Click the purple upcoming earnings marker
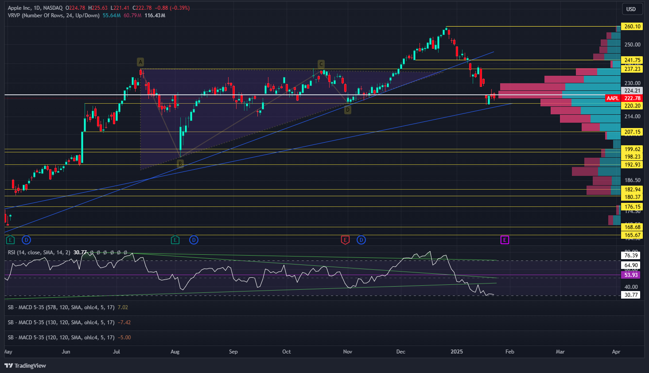 coord(505,240)
